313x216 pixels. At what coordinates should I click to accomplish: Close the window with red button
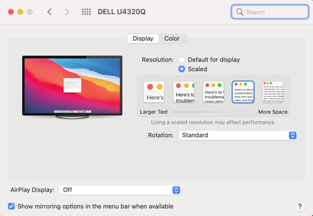pyautogui.click(x=11, y=12)
